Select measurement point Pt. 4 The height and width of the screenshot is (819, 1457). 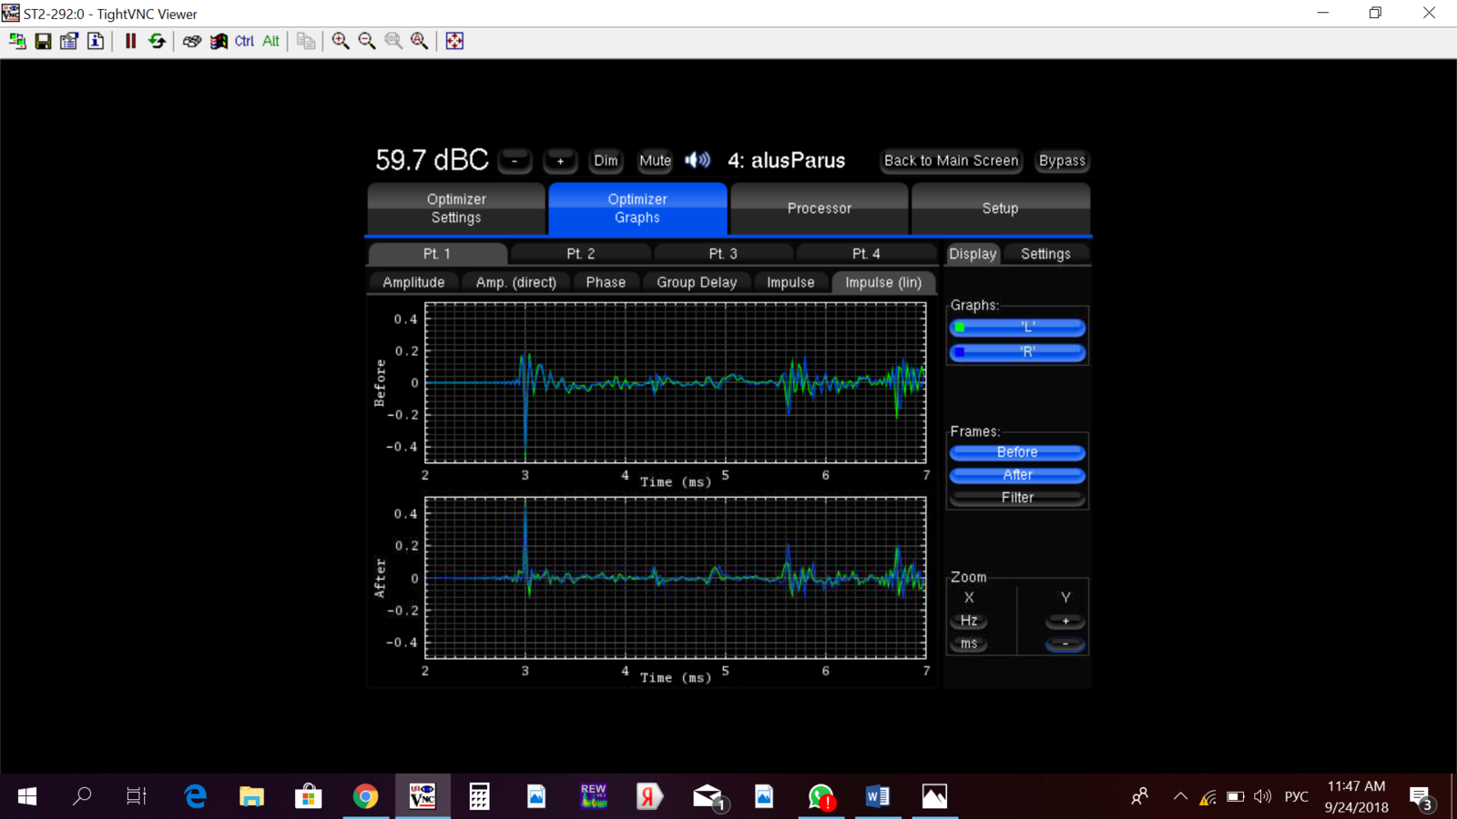click(x=866, y=254)
